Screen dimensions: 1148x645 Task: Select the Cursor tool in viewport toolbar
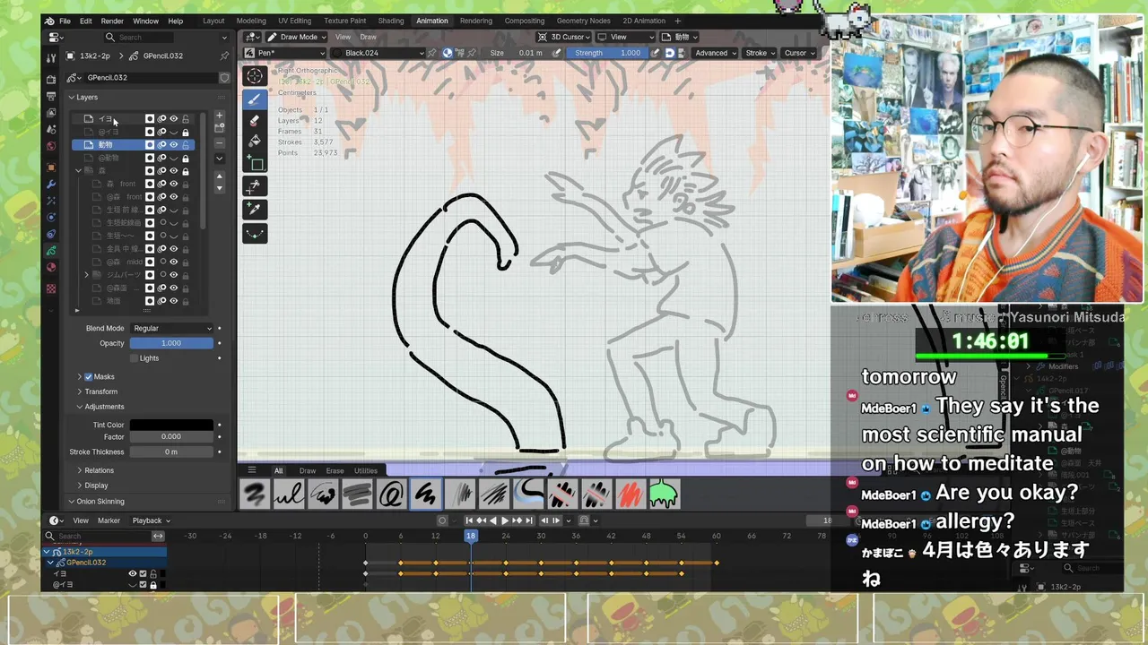point(255,77)
